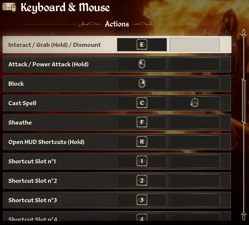Image resolution: width=249 pixels, height=225 pixels.
Task: Click the empty secondary binding for Block
Action: [x=194, y=83]
